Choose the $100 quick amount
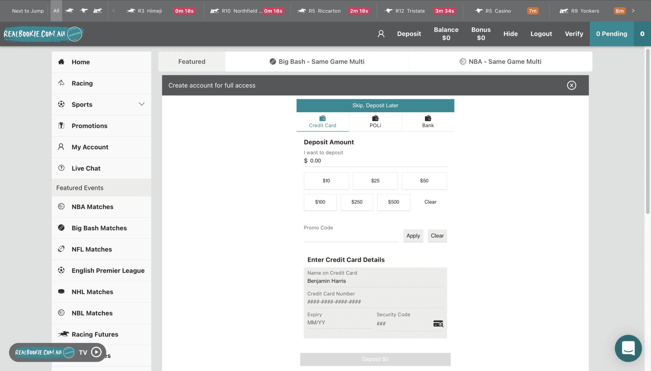The height and width of the screenshot is (371, 651). (320, 202)
